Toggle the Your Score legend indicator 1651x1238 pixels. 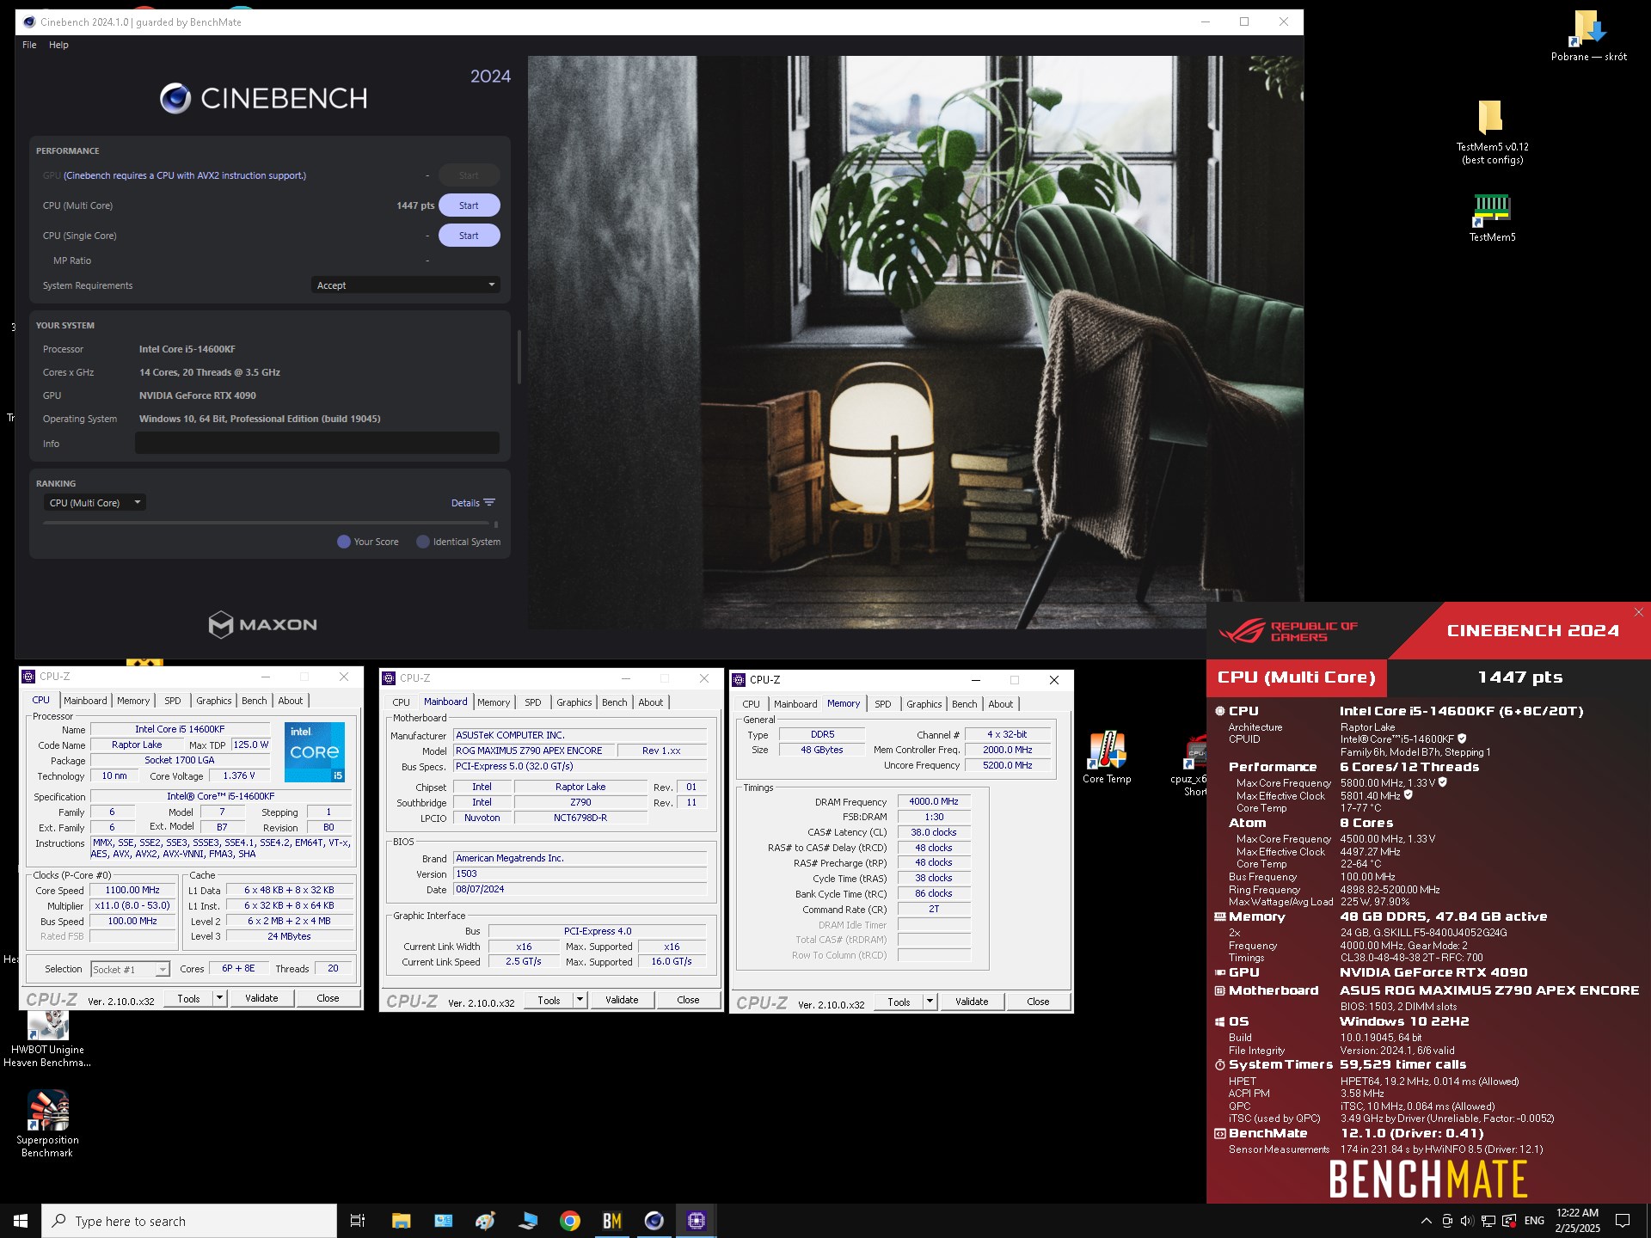(344, 542)
